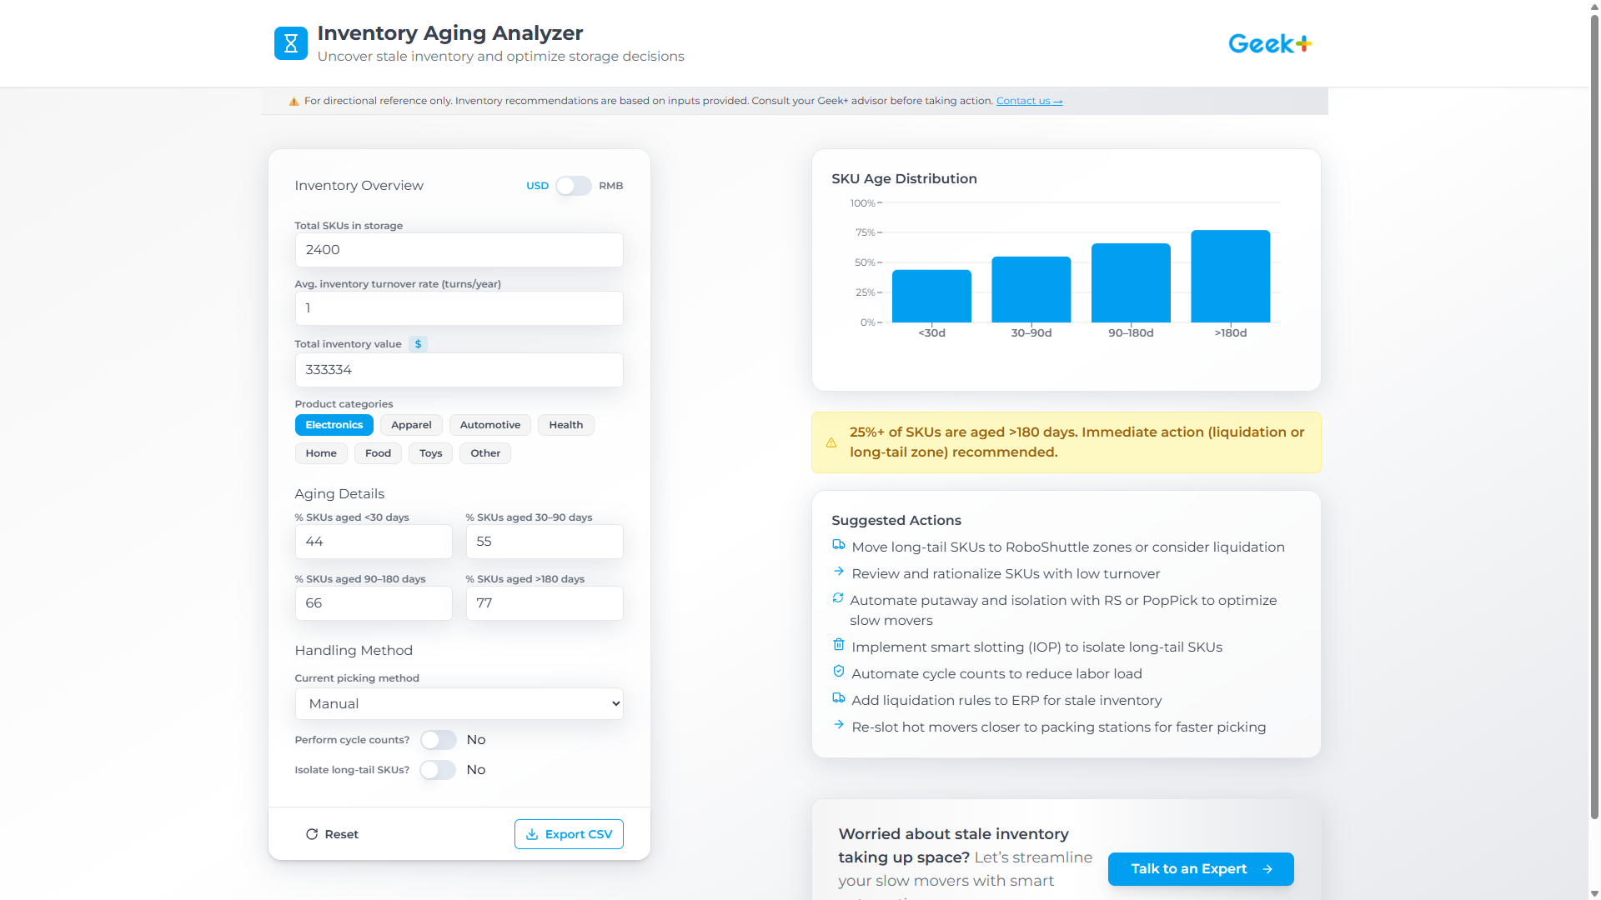This screenshot has height=900, width=1601.
Task: Enable the Isolate long-tail SKUs toggle
Action: tap(437, 770)
